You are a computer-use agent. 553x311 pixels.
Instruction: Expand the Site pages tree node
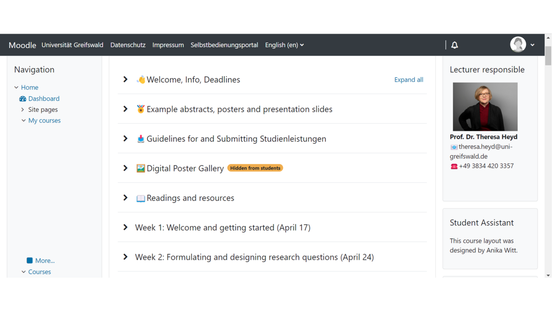coord(23,110)
